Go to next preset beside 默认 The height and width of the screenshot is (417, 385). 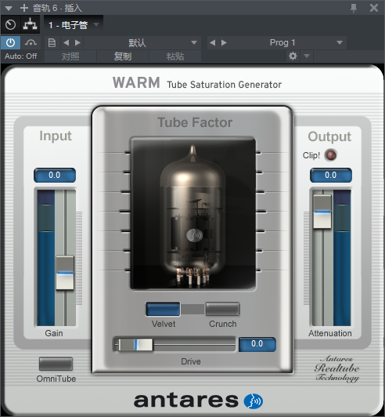(77, 42)
